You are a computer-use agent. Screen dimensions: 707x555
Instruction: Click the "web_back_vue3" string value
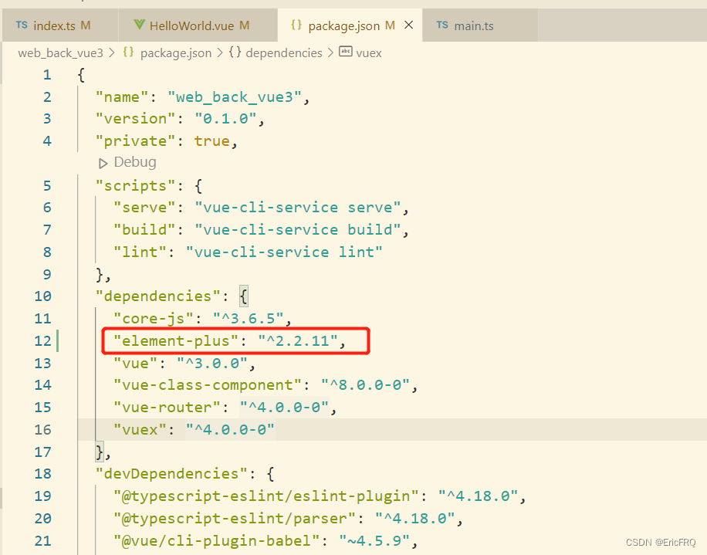(x=234, y=97)
